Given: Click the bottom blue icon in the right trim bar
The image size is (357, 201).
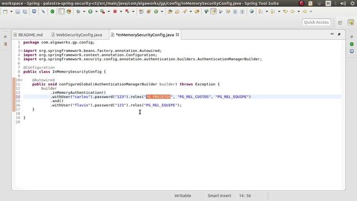Looking at the screenshot, I should point(352,51).
